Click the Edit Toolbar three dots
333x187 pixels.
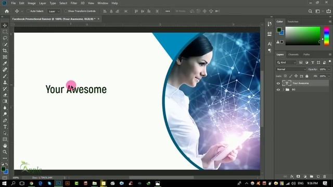point(5,158)
